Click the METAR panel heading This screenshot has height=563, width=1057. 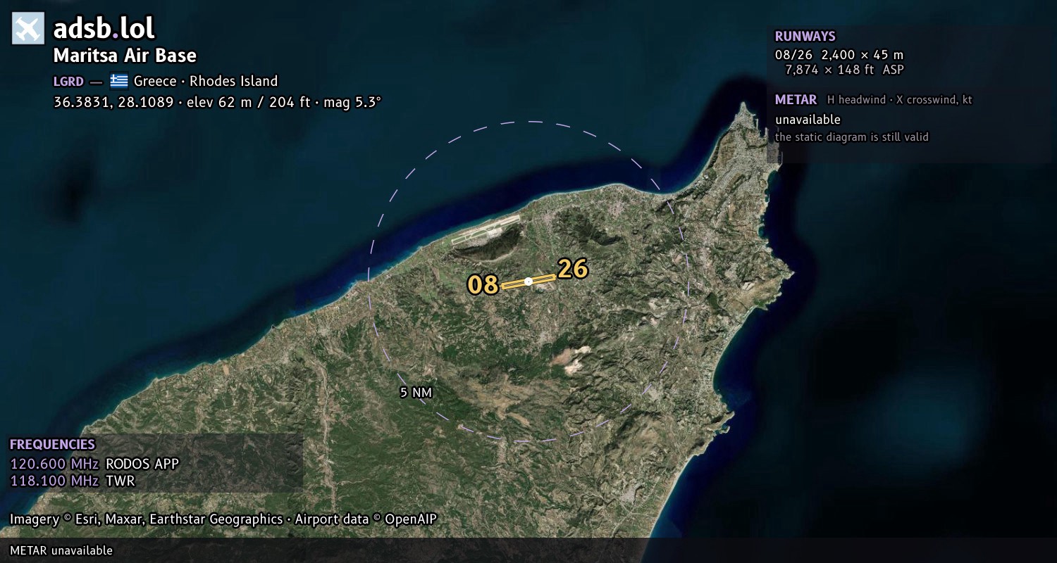(796, 100)
